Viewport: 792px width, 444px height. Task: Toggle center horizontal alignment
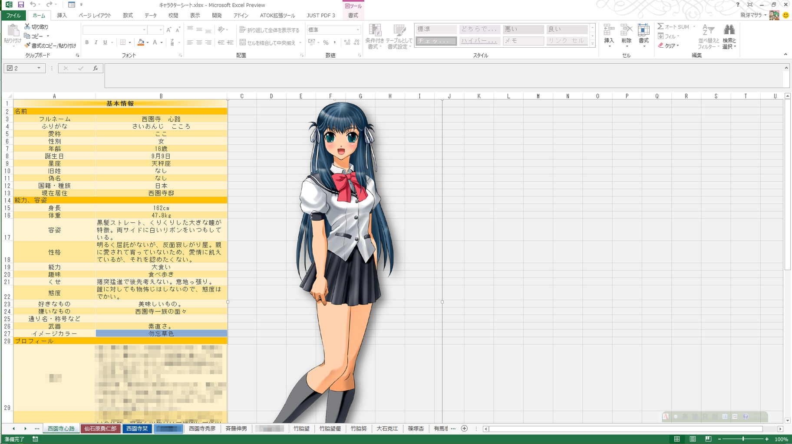pyautogui.click(x=199, y=42)
